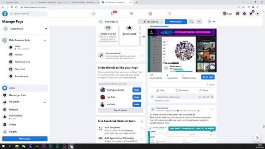Open Automated ads option
The height and width of the screenshot is (149, 265).
point(120,55)
